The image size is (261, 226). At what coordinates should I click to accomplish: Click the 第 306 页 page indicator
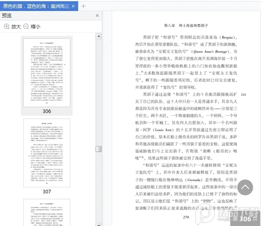[x=245, y=219]
